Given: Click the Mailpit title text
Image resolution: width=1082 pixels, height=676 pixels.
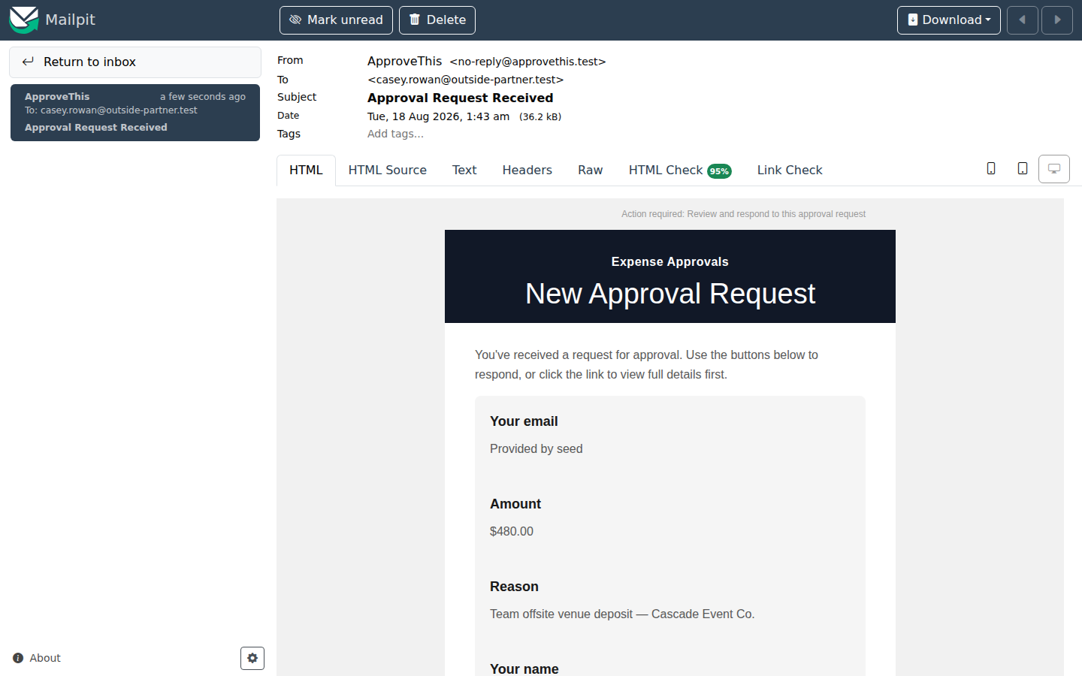Looking at the screenshot, I should coord(70,20).
